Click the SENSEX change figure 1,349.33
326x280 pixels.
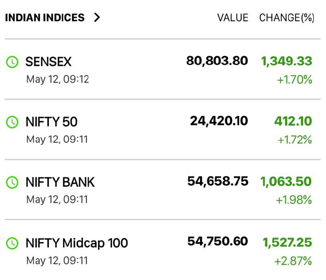(286, 61)
